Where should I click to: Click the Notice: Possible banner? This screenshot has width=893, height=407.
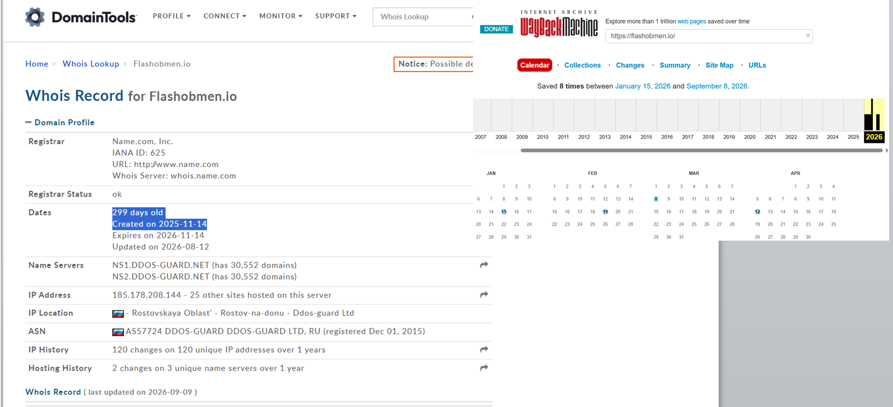click(433, 64)
